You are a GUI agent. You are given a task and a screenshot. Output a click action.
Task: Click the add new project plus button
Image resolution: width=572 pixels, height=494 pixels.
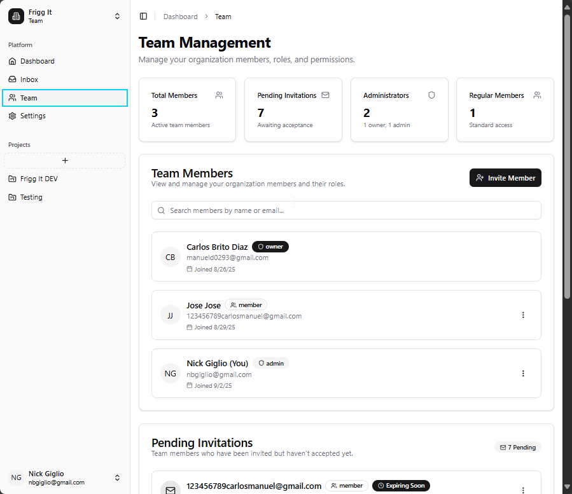[x=65, y=161]
